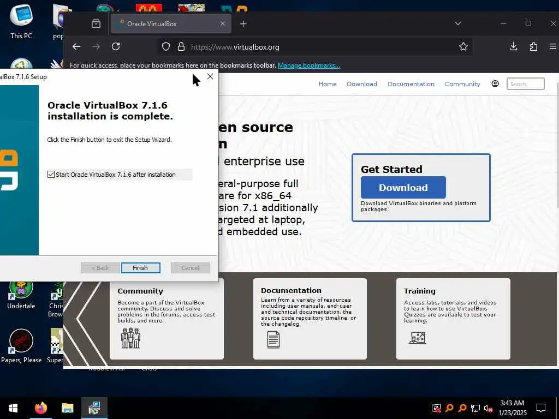
Task: Open the network icon in system tray
Action: coord(475,408)
